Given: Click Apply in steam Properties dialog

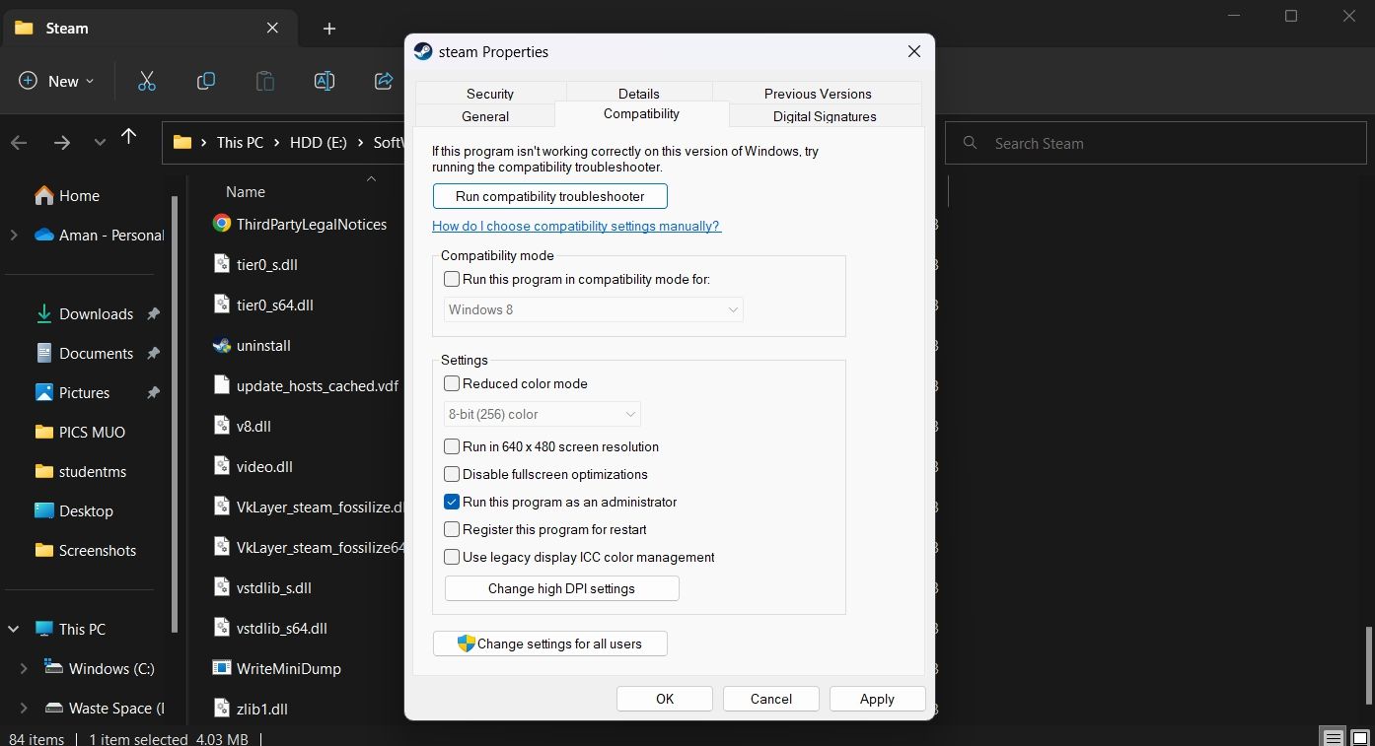Looking at the screenshot, I should (877, 699).
